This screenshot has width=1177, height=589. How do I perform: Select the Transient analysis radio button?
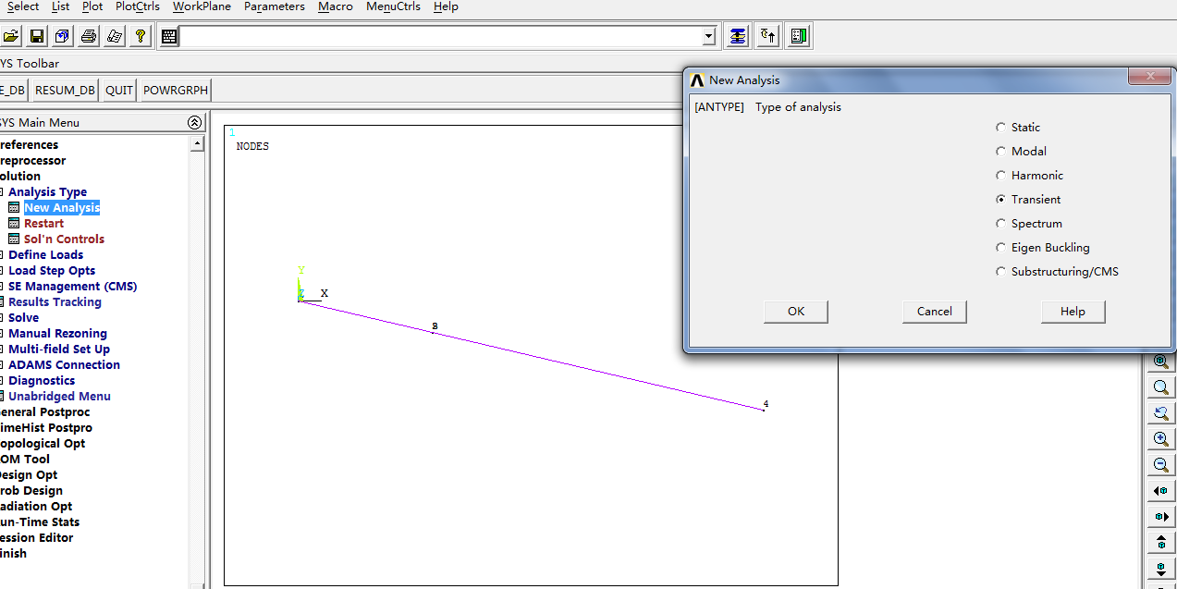pos(1000,200)
